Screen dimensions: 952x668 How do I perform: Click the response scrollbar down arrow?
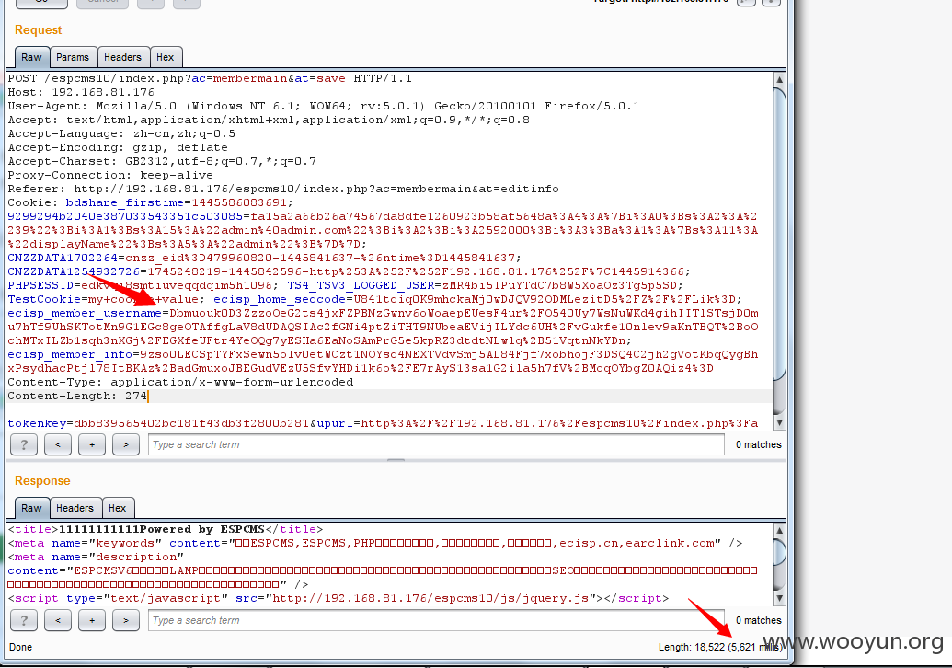(x=780, y=599)
